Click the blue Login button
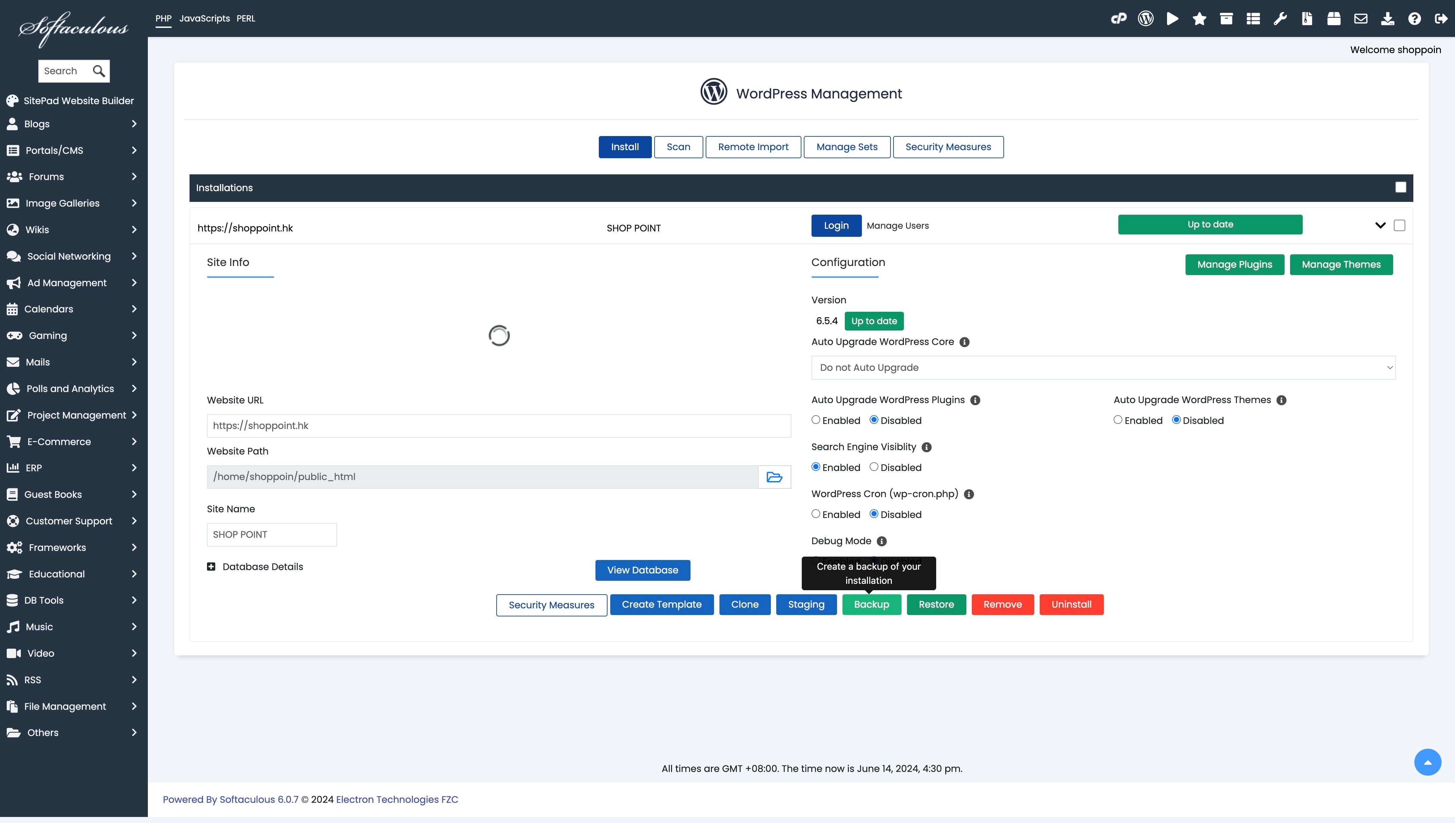Screen dimensions: 1455x823 point(836,225)
